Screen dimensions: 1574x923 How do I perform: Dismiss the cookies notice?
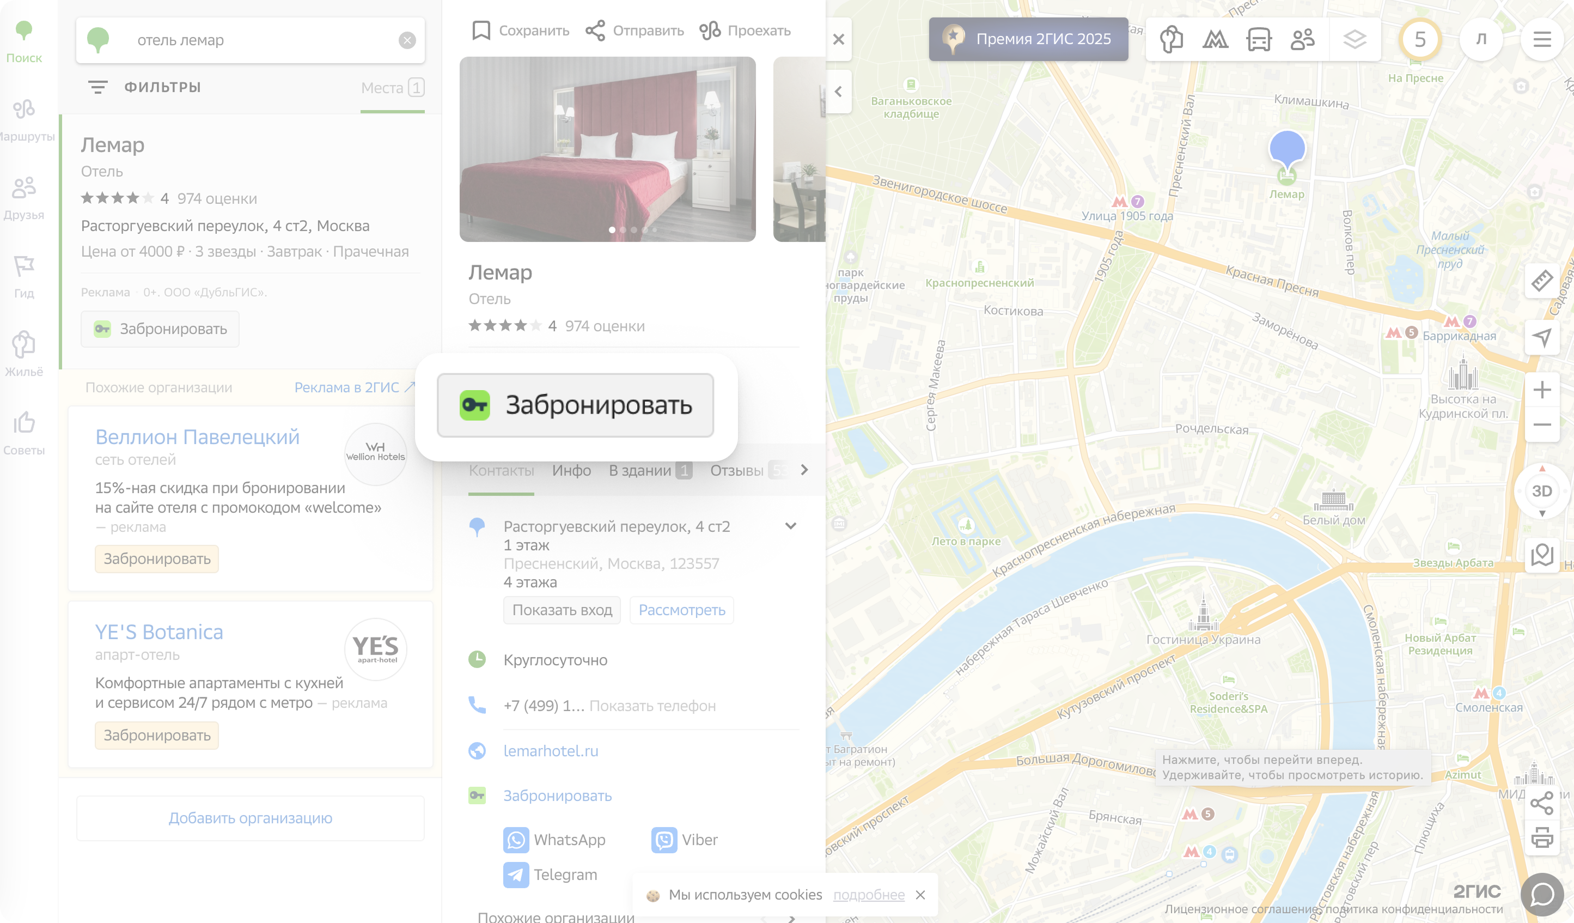pos(920,896)
